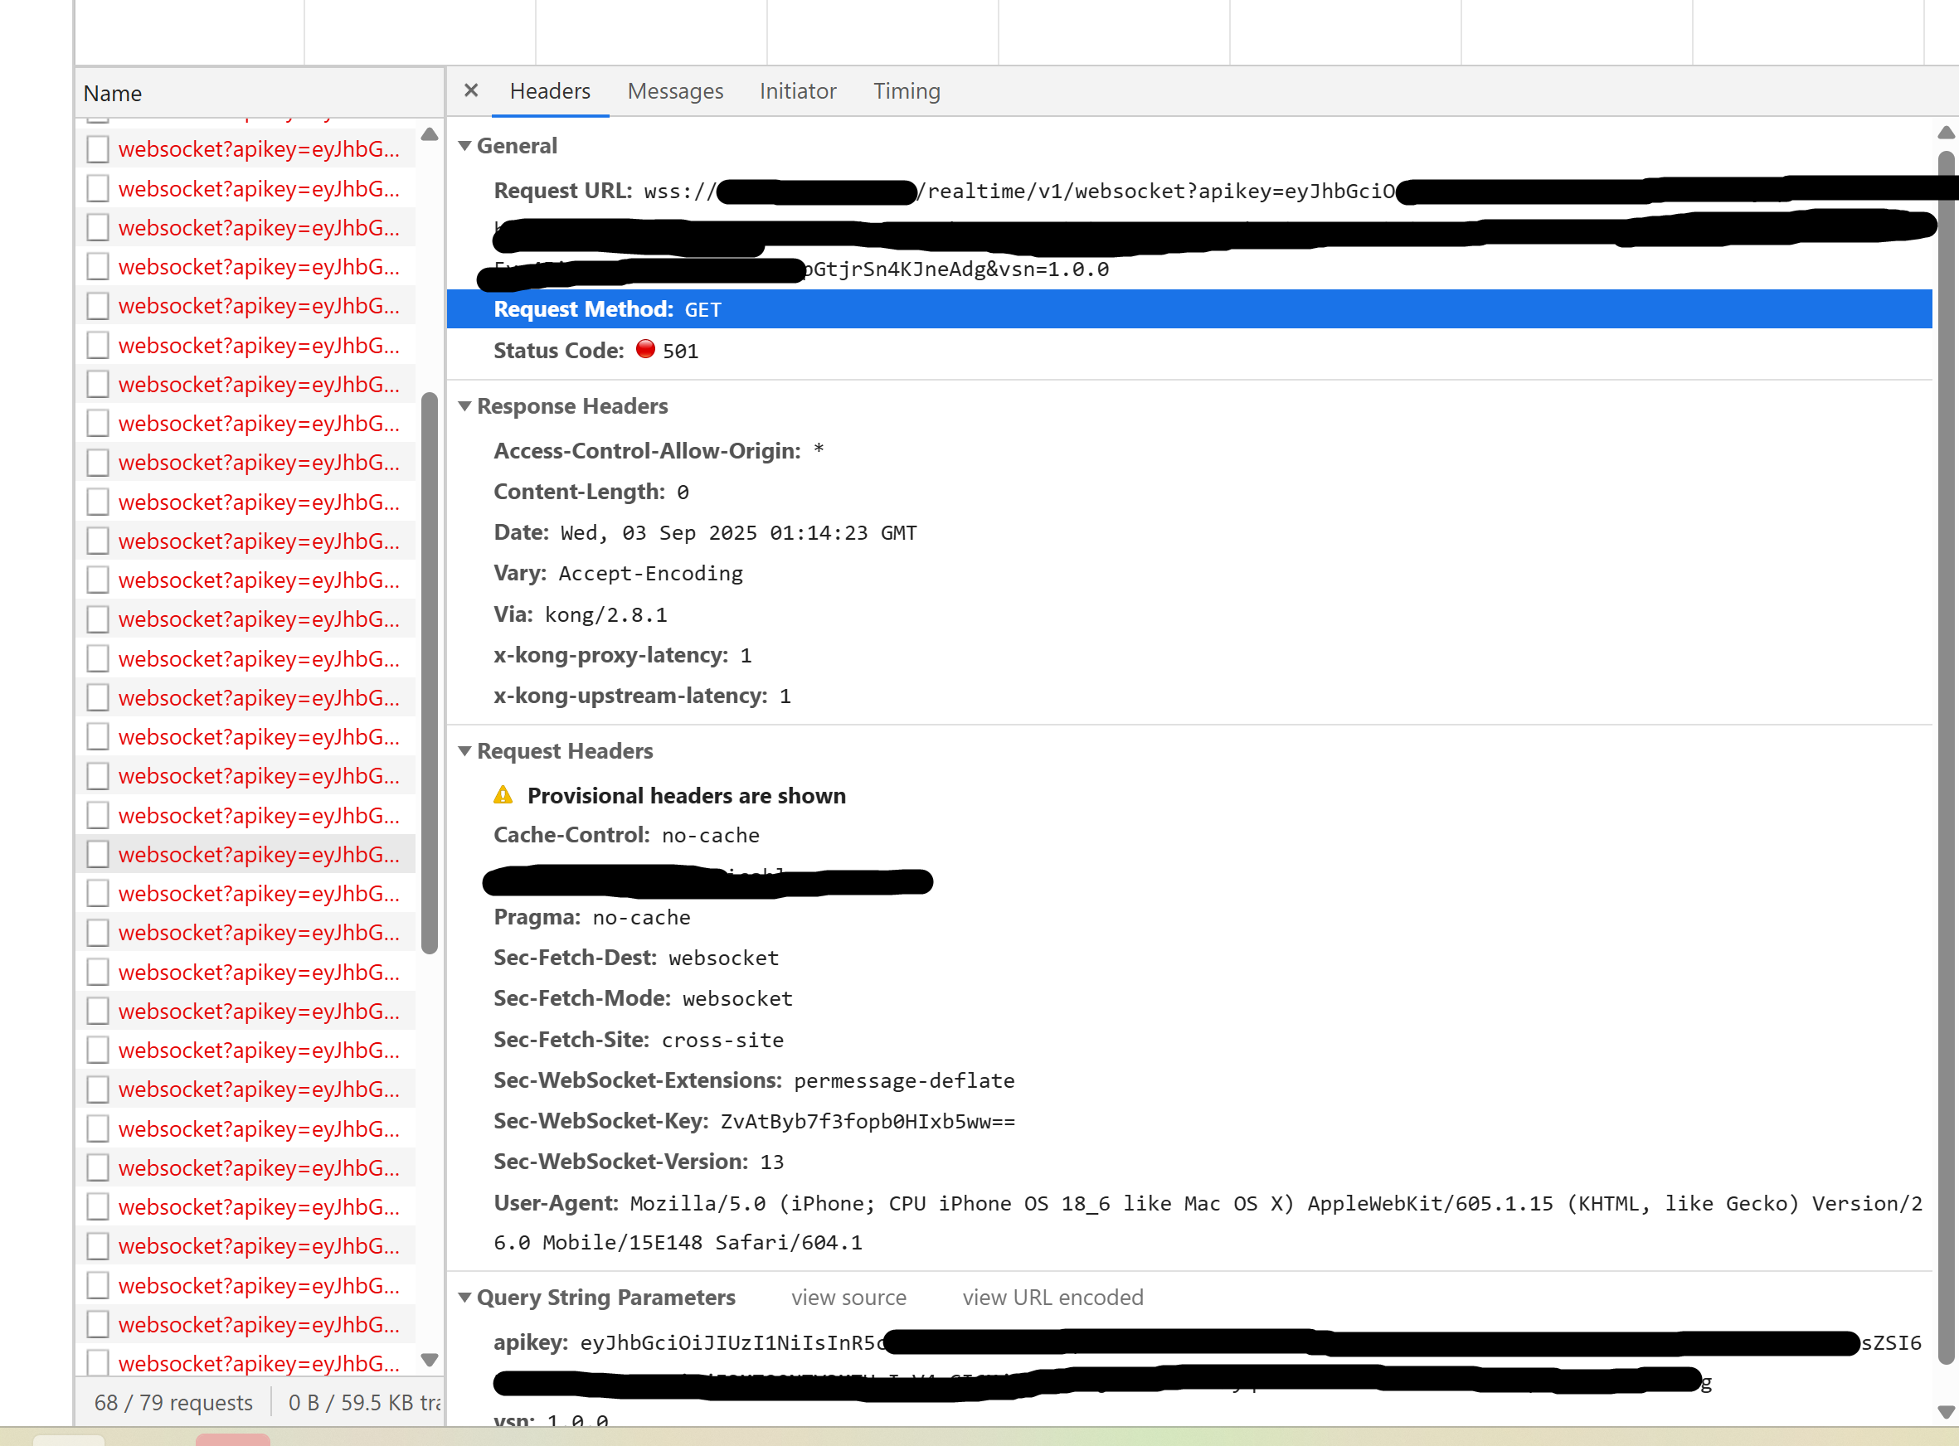Image resolution: width=1959 pixels, height=1446 pixels.
Task: Click the view URL encoded link
Action: [x=1052, y=1298]
